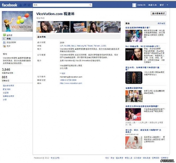The image size is (176, 163).
Task: Click the search magnifier icon
Action: [90, 5]
